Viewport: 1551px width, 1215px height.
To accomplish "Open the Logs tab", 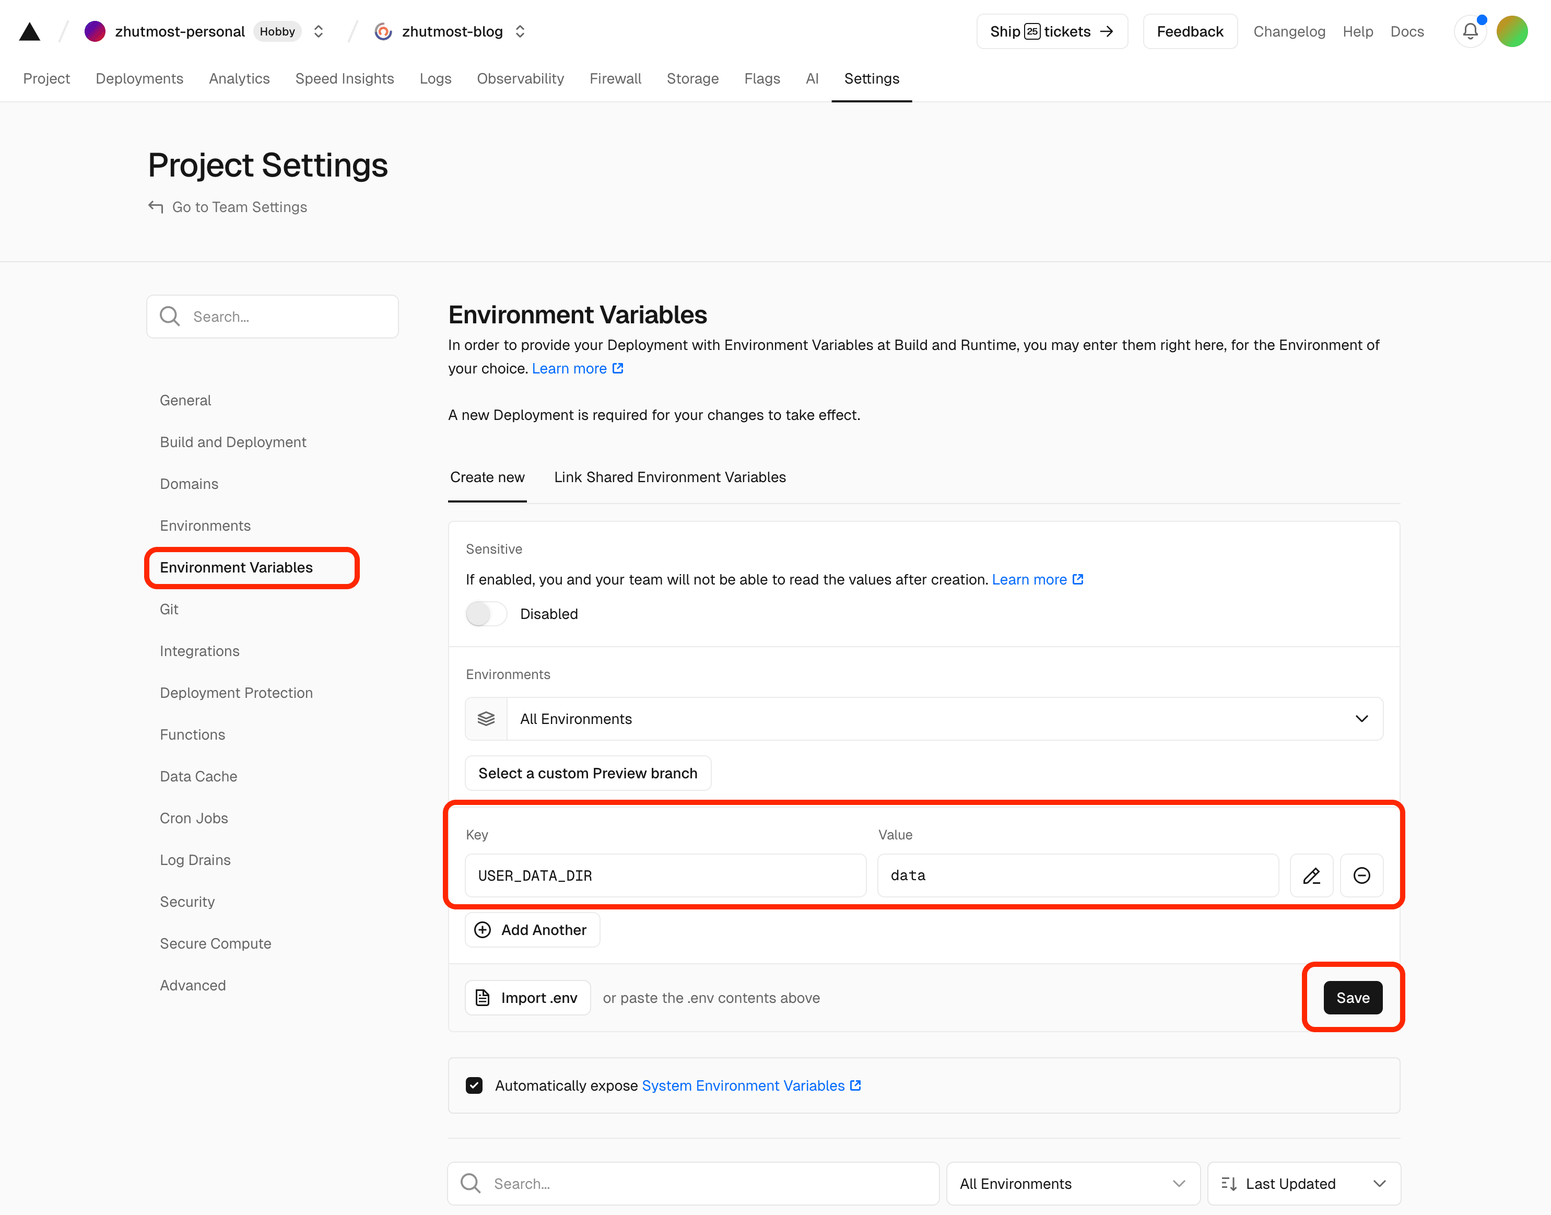I will tap(435, 78).
